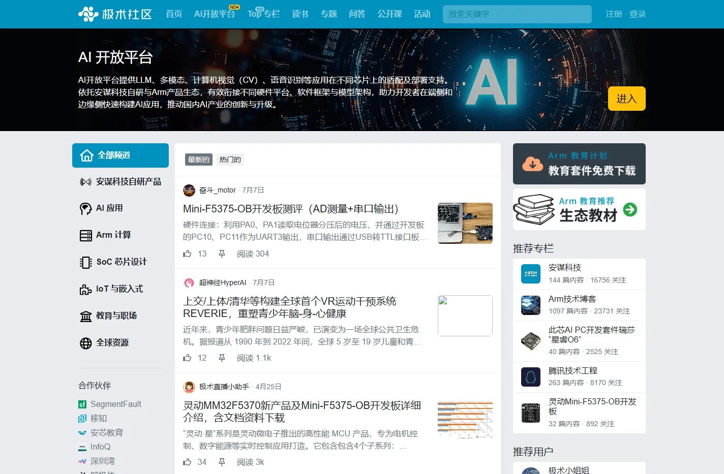Open the Mini-F5375-OB开发板测评 article title

(x=291, y=209)
